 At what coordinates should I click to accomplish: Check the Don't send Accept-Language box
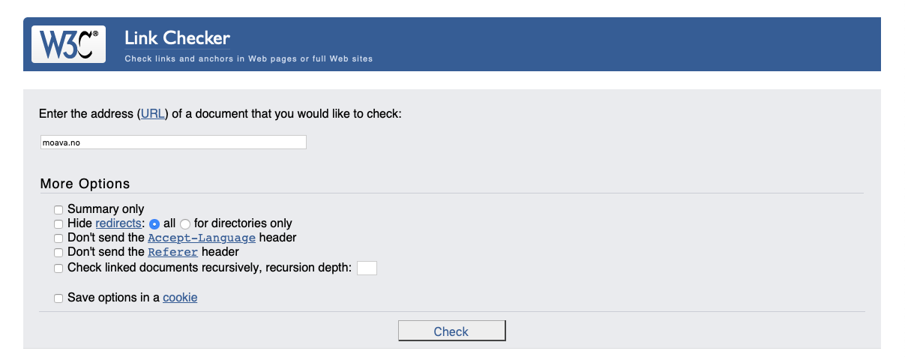tap(58, 238)
